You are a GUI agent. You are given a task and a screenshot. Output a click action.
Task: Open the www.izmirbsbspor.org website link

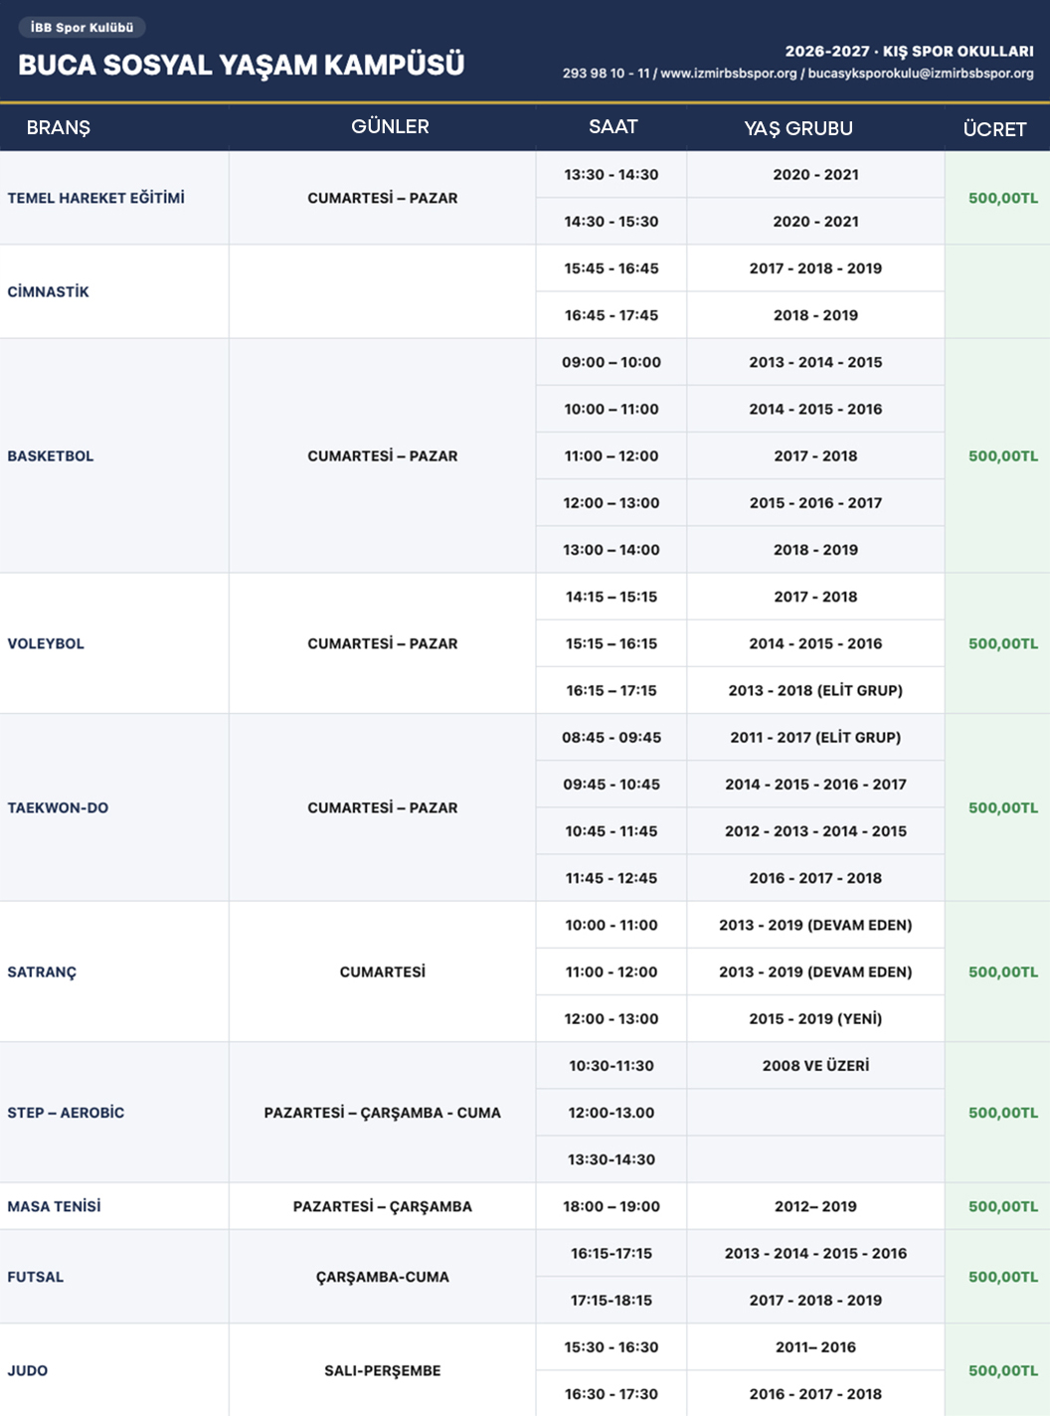tap(729, 74)
